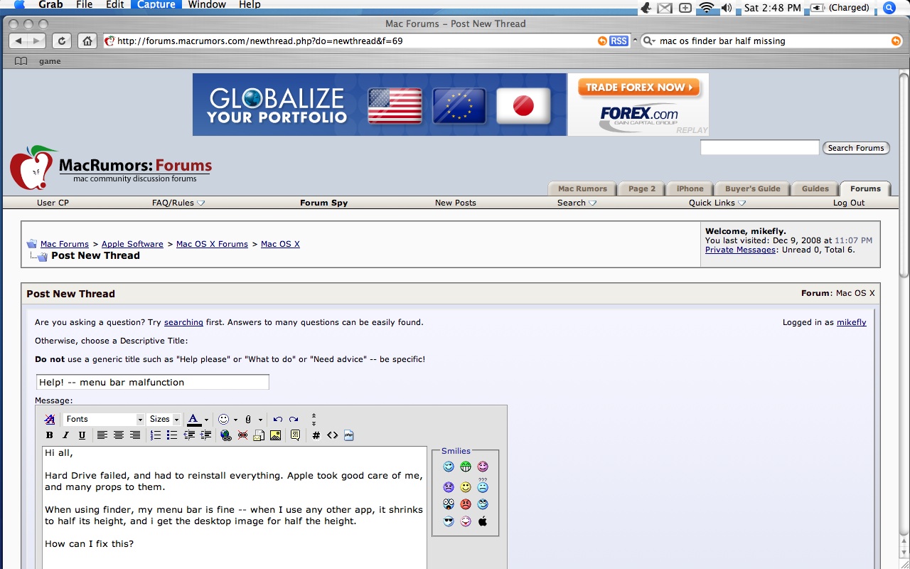Open the Edit menu
Image resolution: width=910 pixels, height=569 pixels.
115,5
